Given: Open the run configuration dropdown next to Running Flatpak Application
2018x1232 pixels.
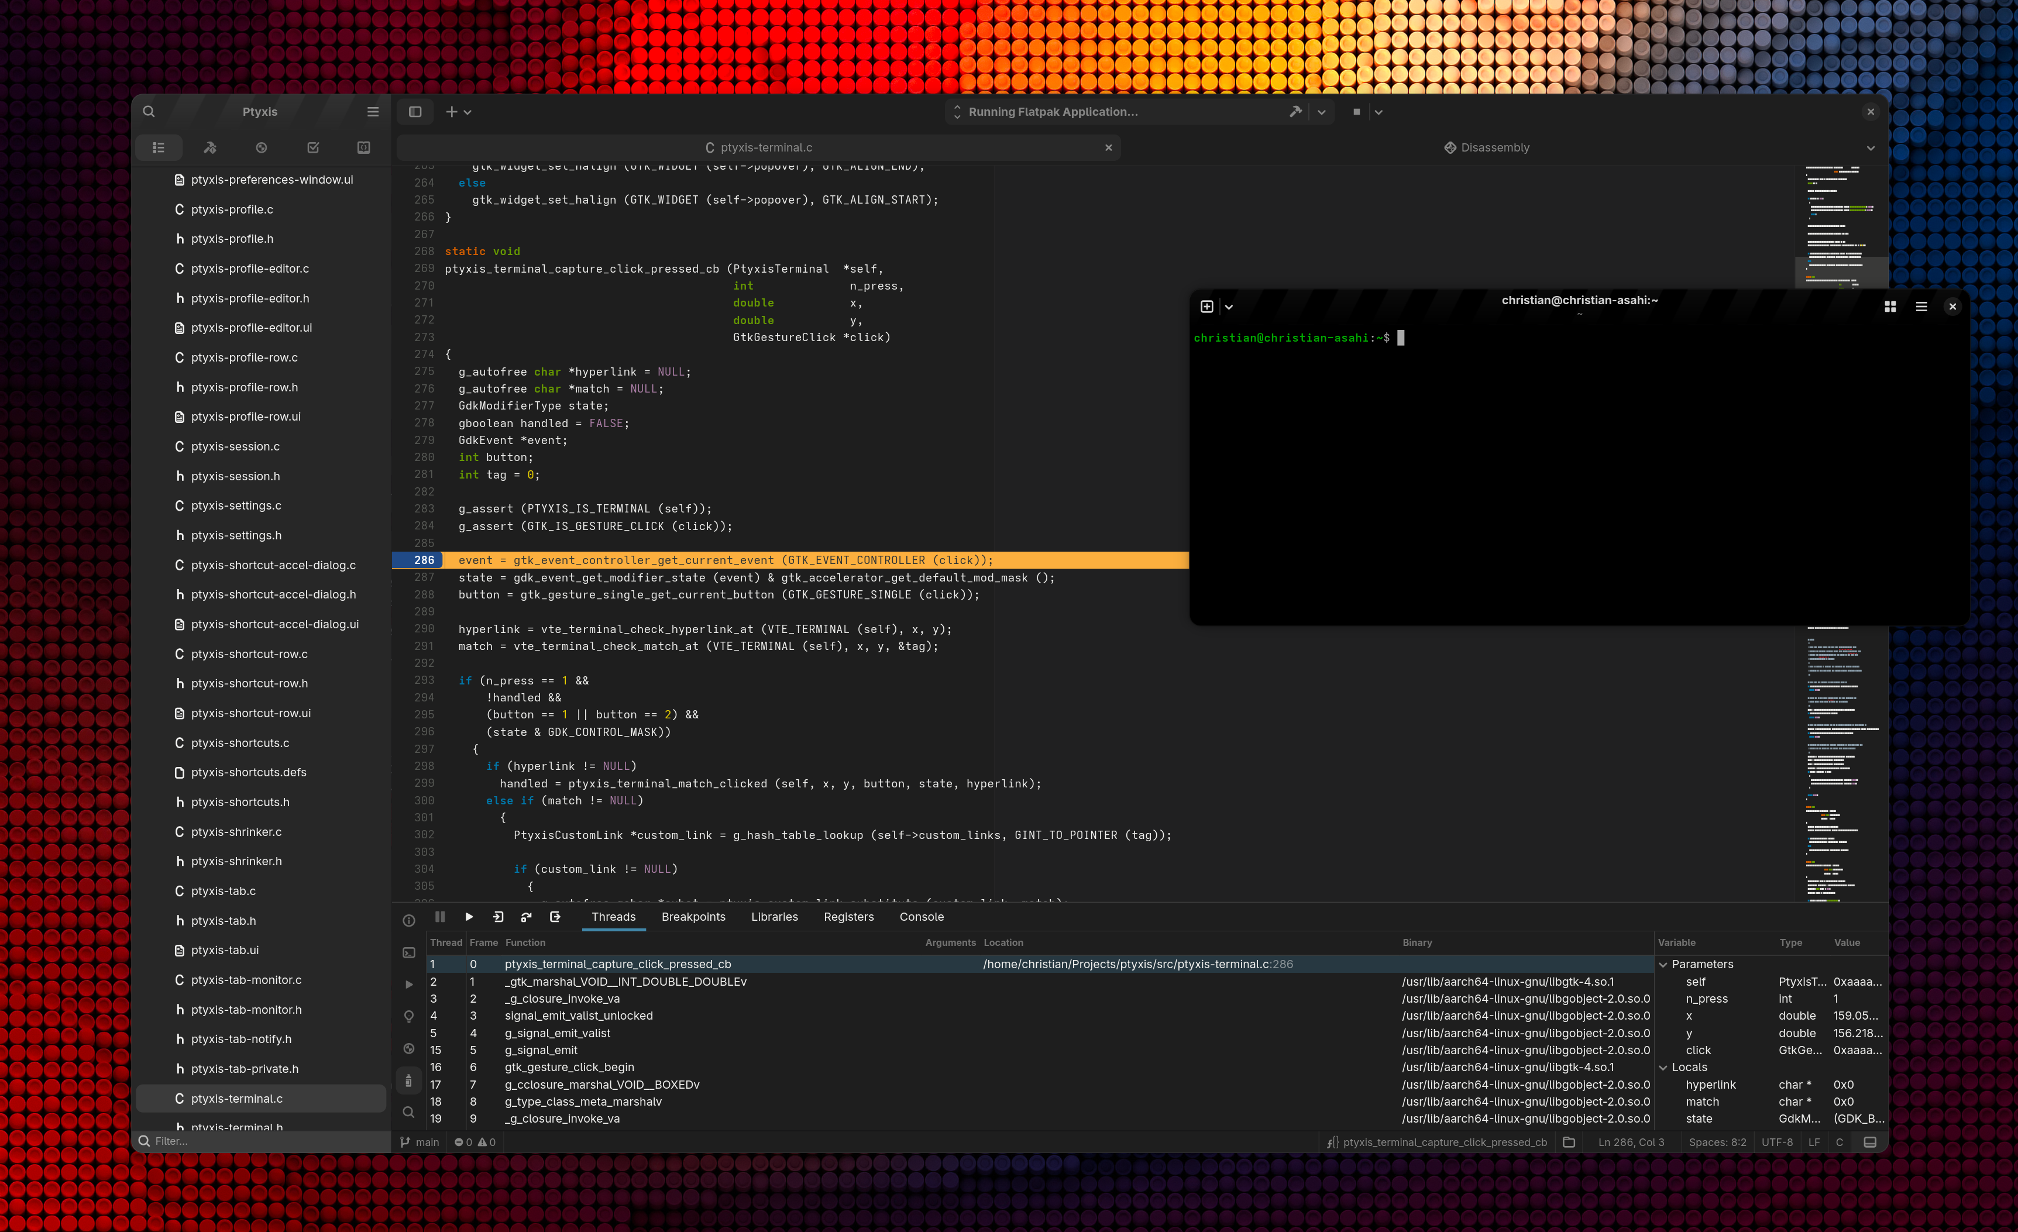Looking at the screenshot, I should tap(1322, 111).
